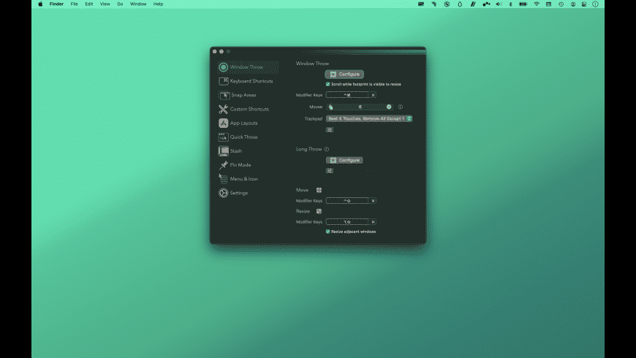Image resolution: width=636 pixels, height=358 pixels.
Task: Click Configure button under Window Throw
Action: pyautogui.click(x=344, y=75)
